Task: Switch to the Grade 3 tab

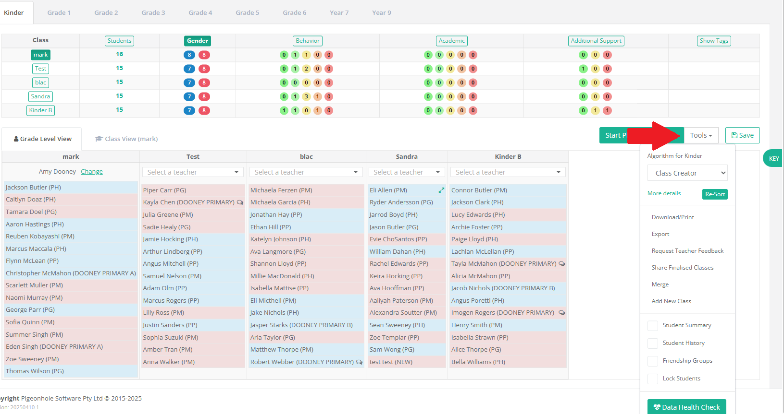Action: (x=153, y=12)
